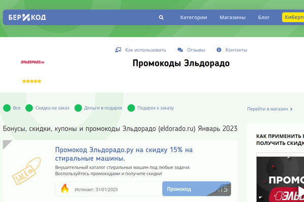Click the Бонусы, скидки, купоны heading text
This screenshot has width=304, height=202.
pos(120,129)
